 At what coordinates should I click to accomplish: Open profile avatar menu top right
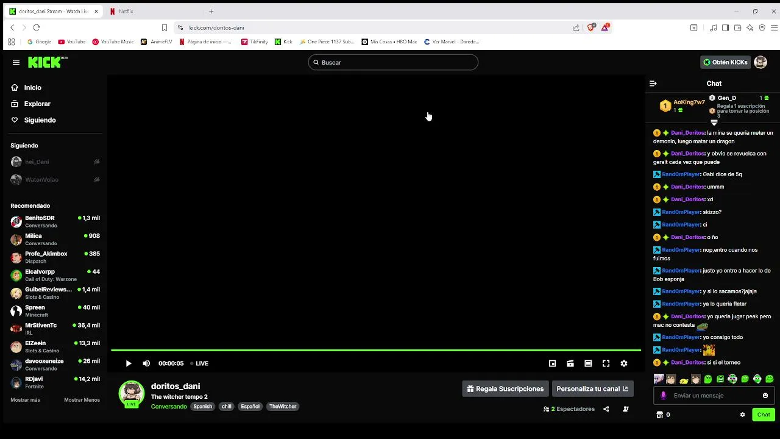(760, 62)
